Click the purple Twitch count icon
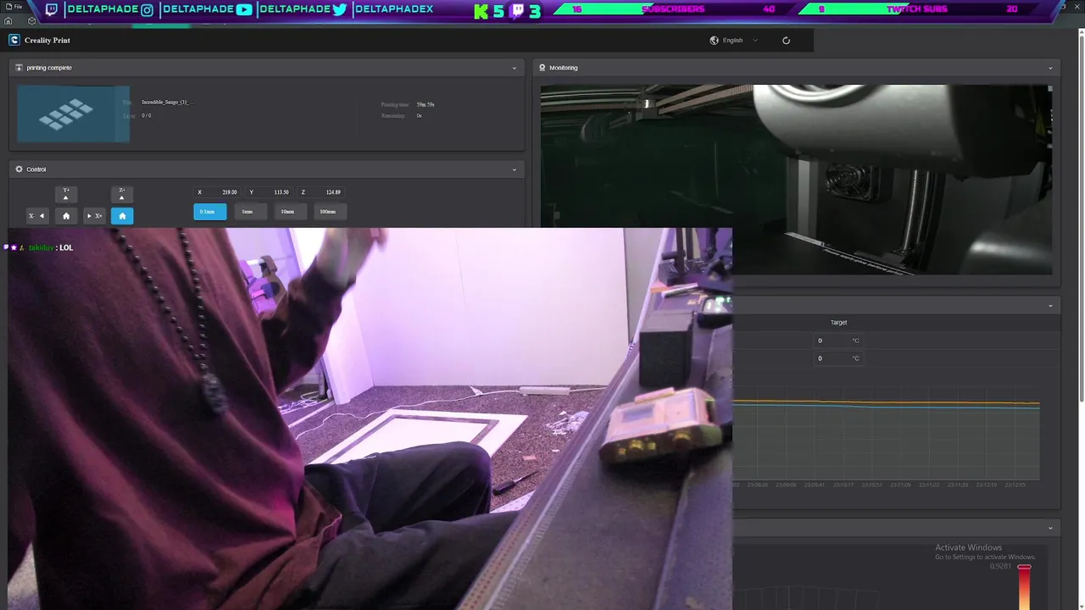The width and height of the screenshot is (1085, 610). click(x=518, y=11)
